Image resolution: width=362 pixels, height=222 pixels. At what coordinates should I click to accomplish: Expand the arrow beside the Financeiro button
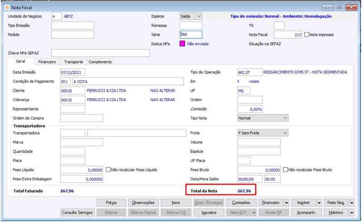286,203
